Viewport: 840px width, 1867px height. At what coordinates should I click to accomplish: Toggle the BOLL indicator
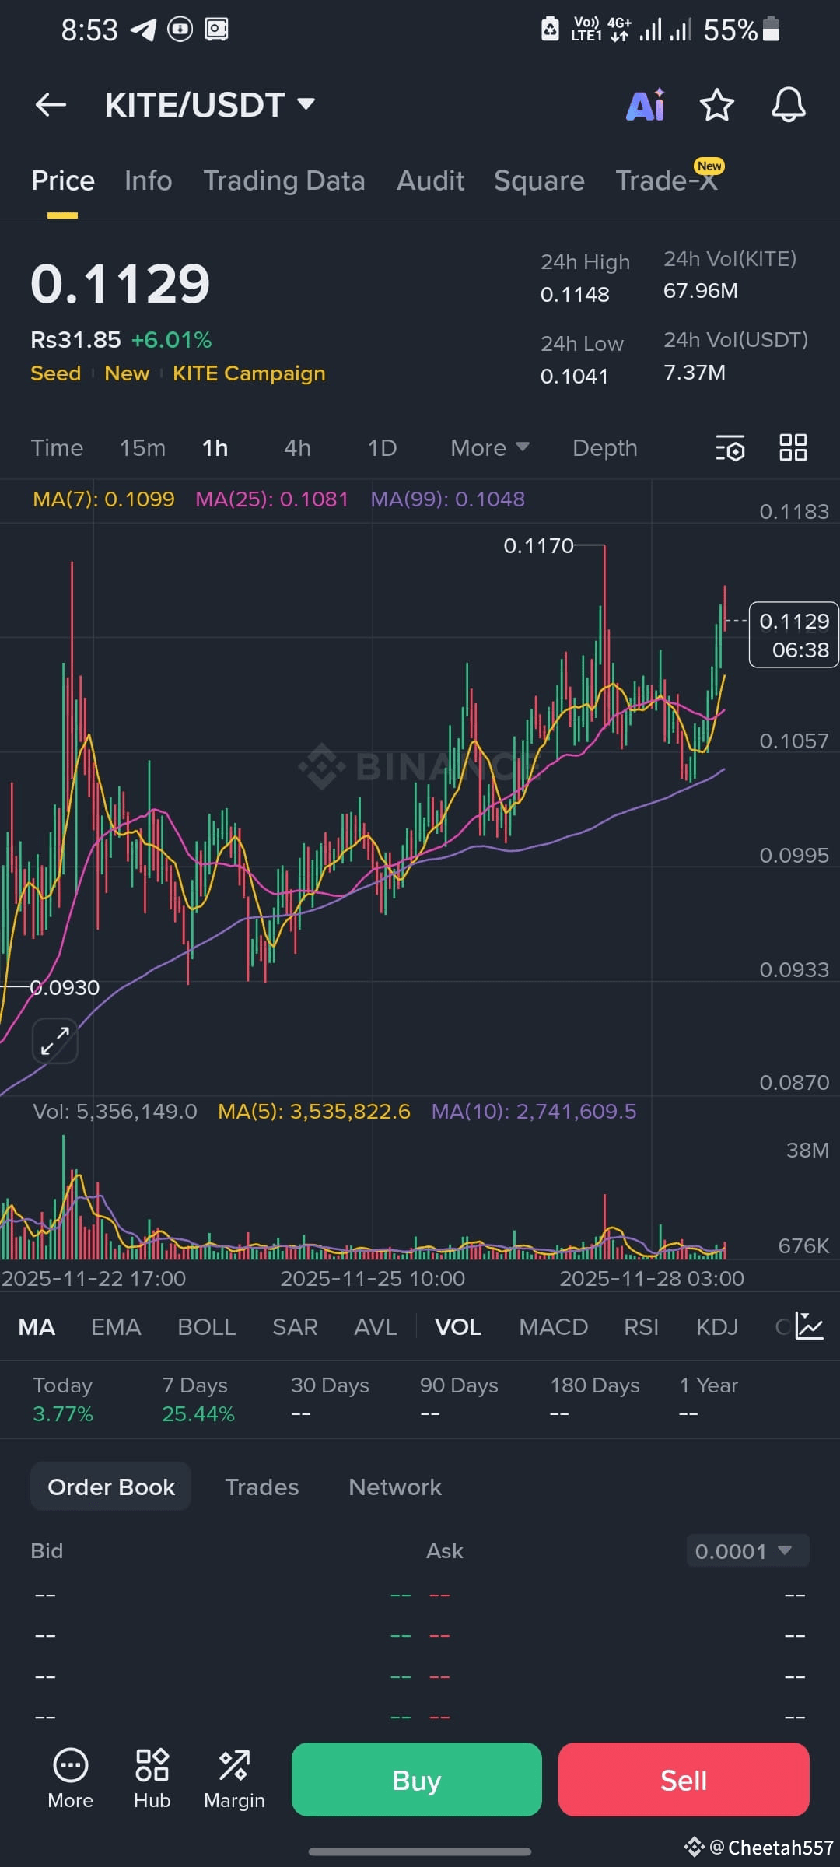(206, 1326)
